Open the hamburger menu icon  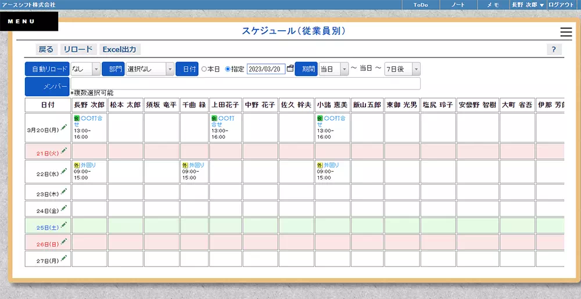(x=566, y=33)
